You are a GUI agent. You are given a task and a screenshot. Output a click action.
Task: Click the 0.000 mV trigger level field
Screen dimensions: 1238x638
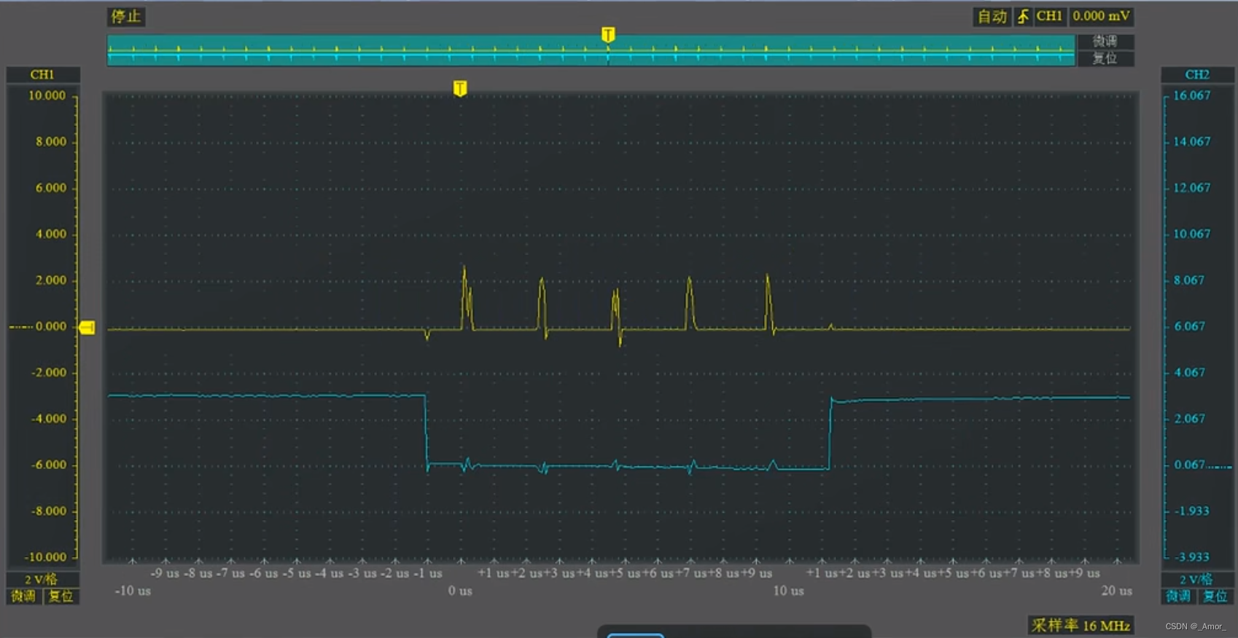(1101, 17)
